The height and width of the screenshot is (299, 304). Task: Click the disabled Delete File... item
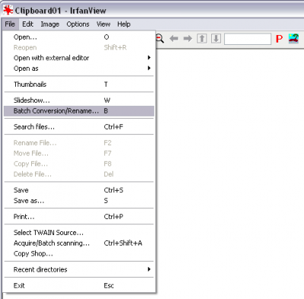click(79, 174)
